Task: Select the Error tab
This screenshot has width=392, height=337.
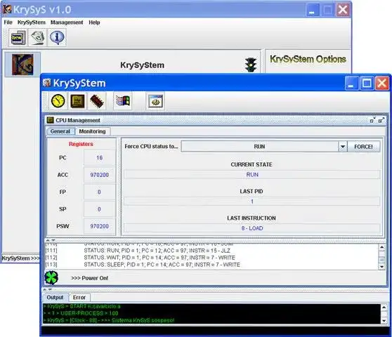Action: point(79,297)
